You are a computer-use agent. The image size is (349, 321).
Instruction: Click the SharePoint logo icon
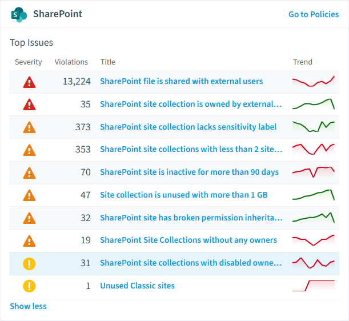tap(19, 15)
